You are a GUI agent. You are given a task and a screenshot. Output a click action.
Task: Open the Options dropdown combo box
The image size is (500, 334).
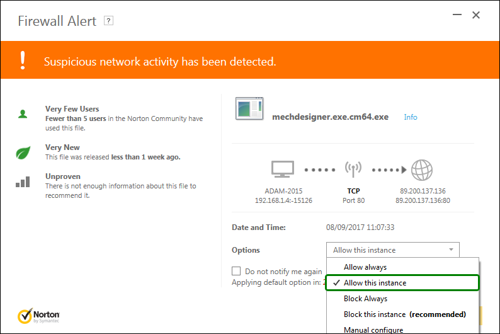click(392, 250)
